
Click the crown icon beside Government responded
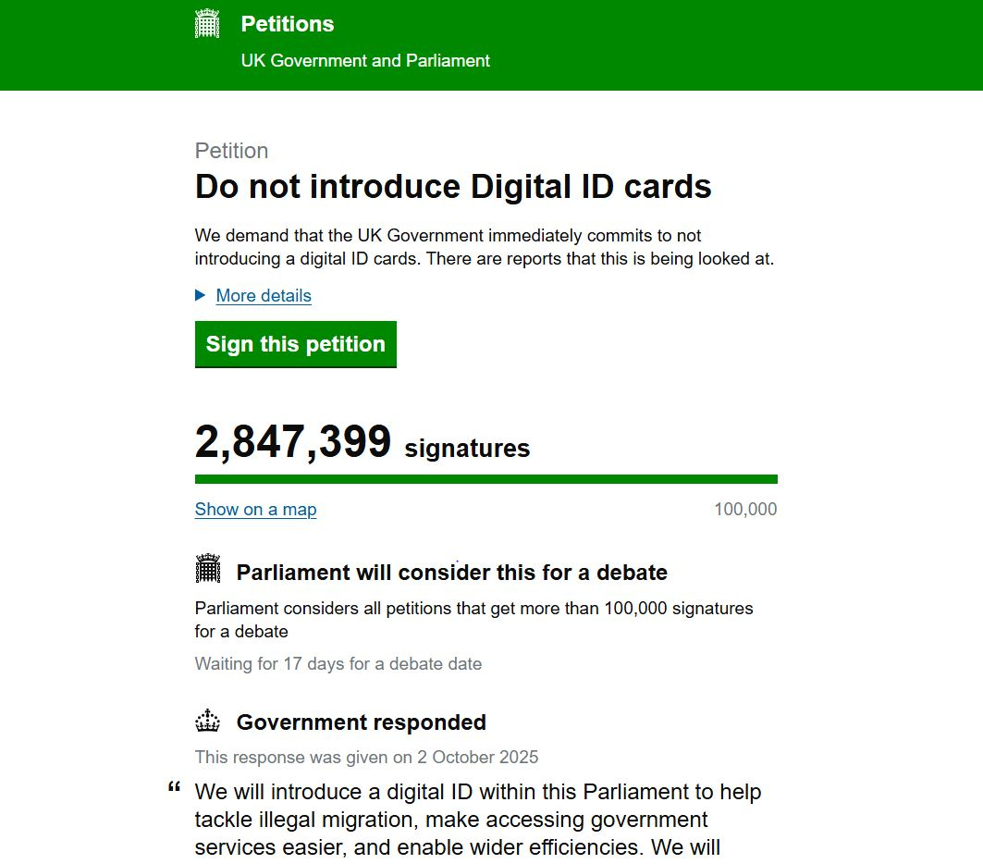coord(208,721)
